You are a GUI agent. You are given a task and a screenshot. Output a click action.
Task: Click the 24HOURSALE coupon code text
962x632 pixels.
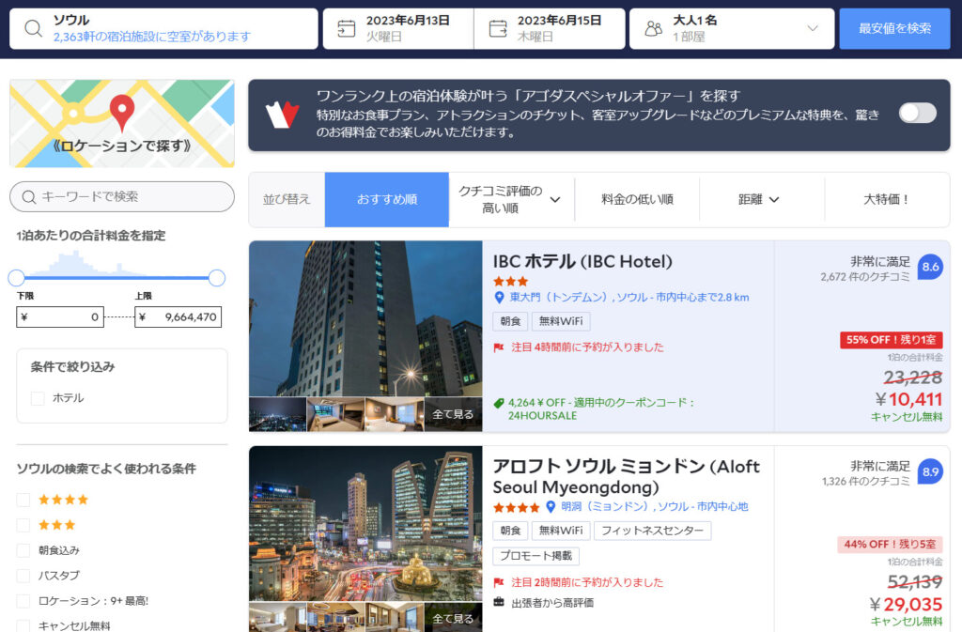(542, 416)
